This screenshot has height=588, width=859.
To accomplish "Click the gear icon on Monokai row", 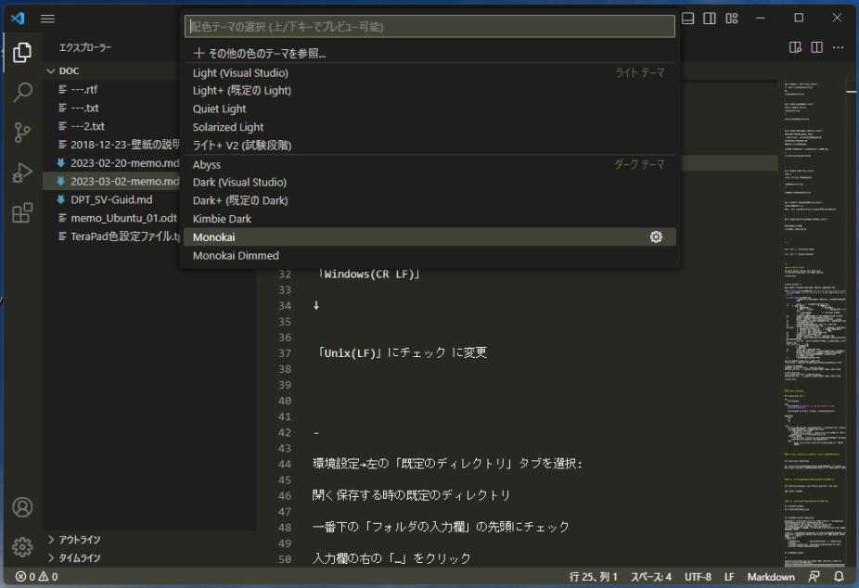I will click(x=656, y=236).
